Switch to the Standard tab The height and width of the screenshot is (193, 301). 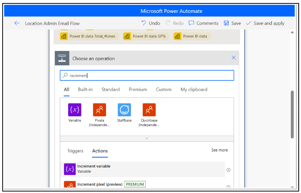111,90
